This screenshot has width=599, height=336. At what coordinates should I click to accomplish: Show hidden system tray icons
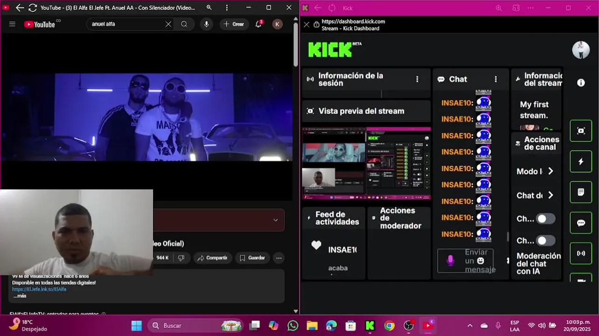470,326
